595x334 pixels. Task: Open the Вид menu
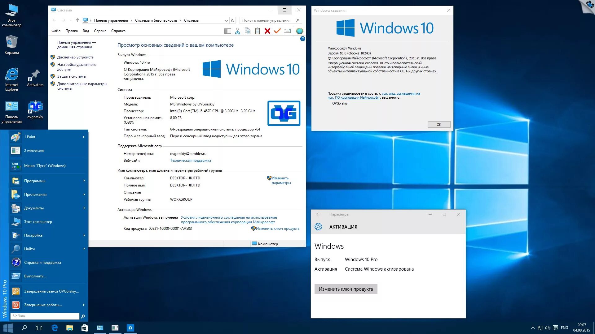(86, 31)
